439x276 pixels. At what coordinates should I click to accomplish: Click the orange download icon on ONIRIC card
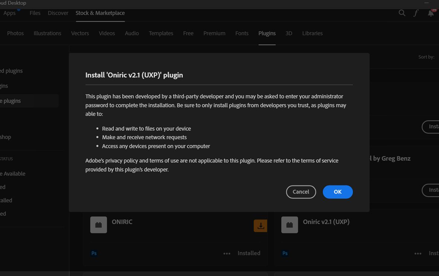[260, 225]
